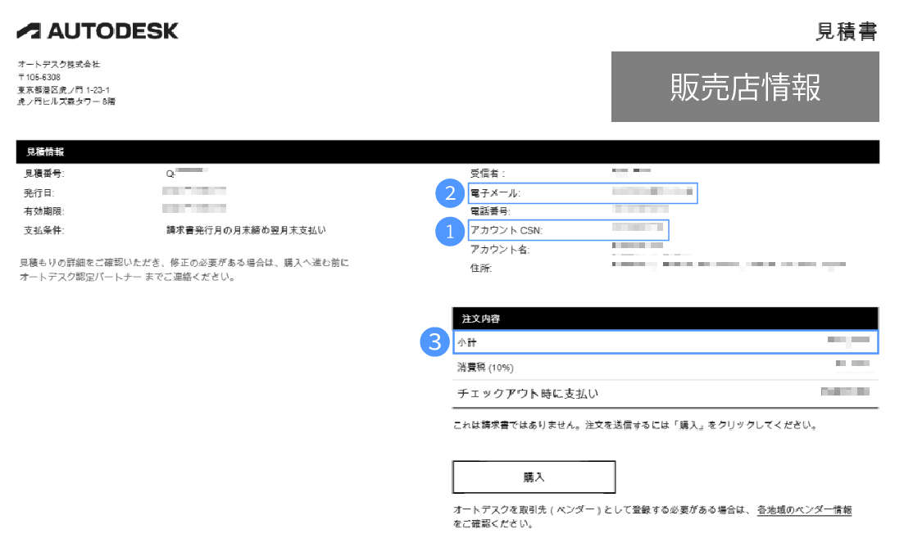Select the 発行日 label
The width and height of the screenshot is (904, 547).
[x=39, y=193]
